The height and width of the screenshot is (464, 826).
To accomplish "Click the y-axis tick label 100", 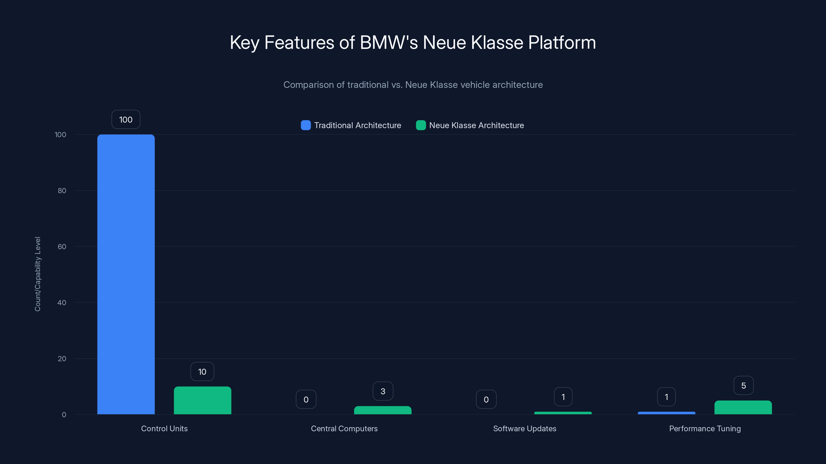I will [60, 135].
